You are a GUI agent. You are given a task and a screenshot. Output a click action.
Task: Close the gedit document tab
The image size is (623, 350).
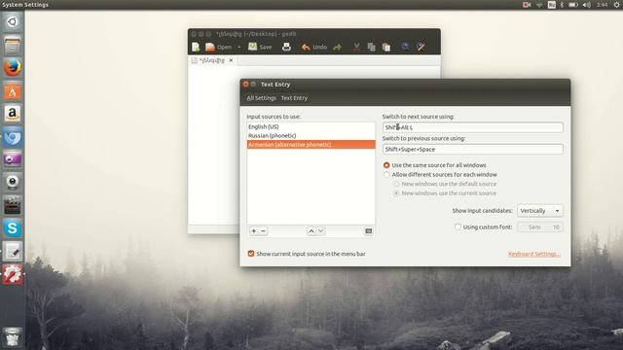coord(231,60)
